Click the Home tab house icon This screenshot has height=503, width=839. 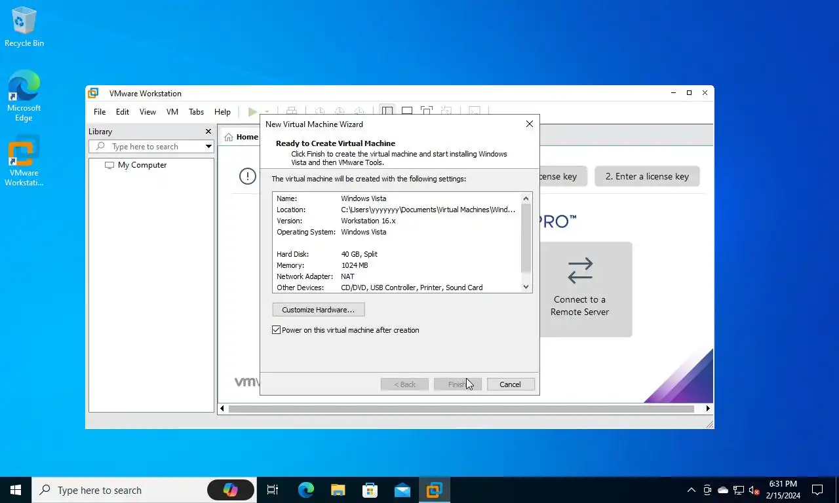[x=229, y=137]
